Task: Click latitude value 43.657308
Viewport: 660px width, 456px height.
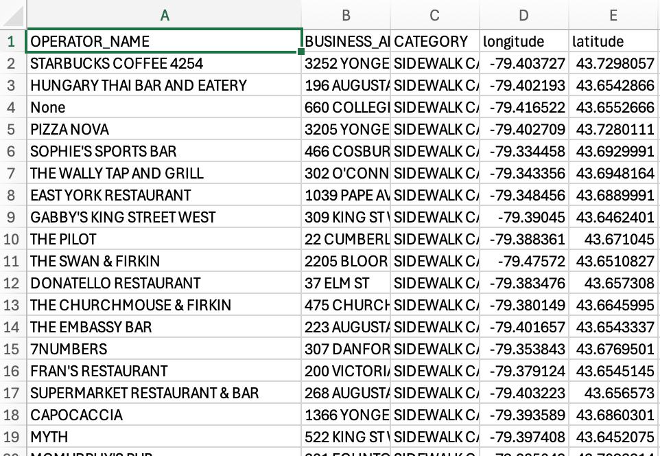Action: [614, 283]
